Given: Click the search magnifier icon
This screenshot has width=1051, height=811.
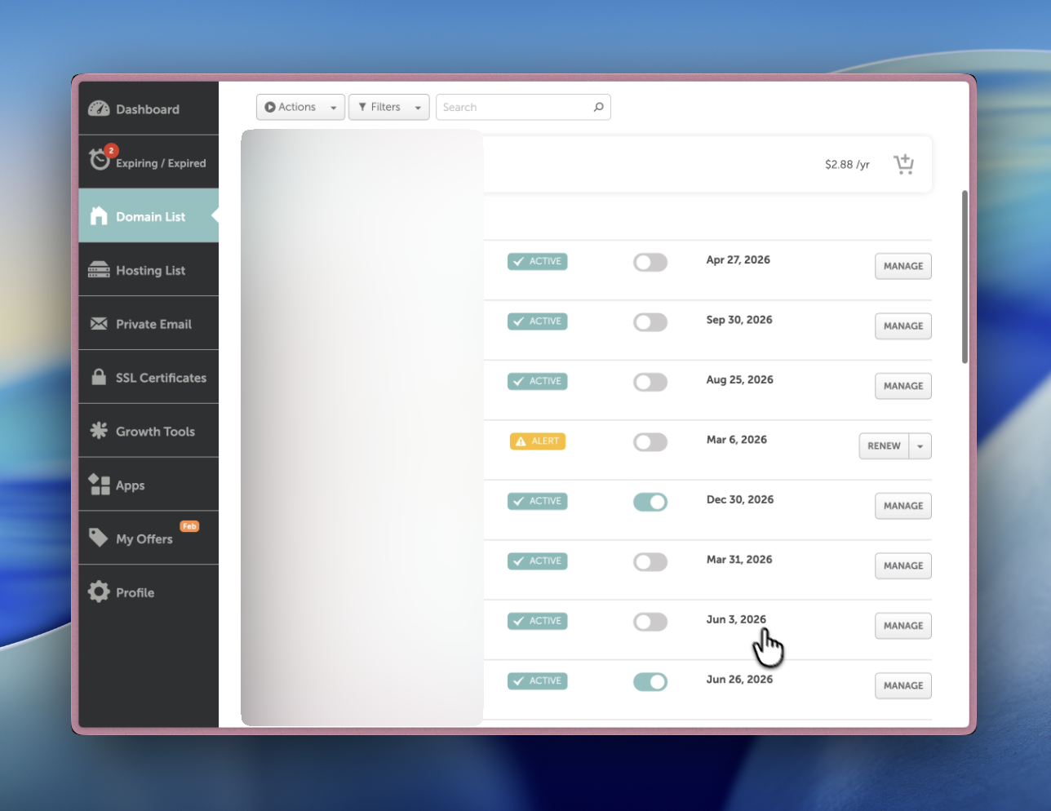Looking at the screenshot, I should click(x=598, y=107).
